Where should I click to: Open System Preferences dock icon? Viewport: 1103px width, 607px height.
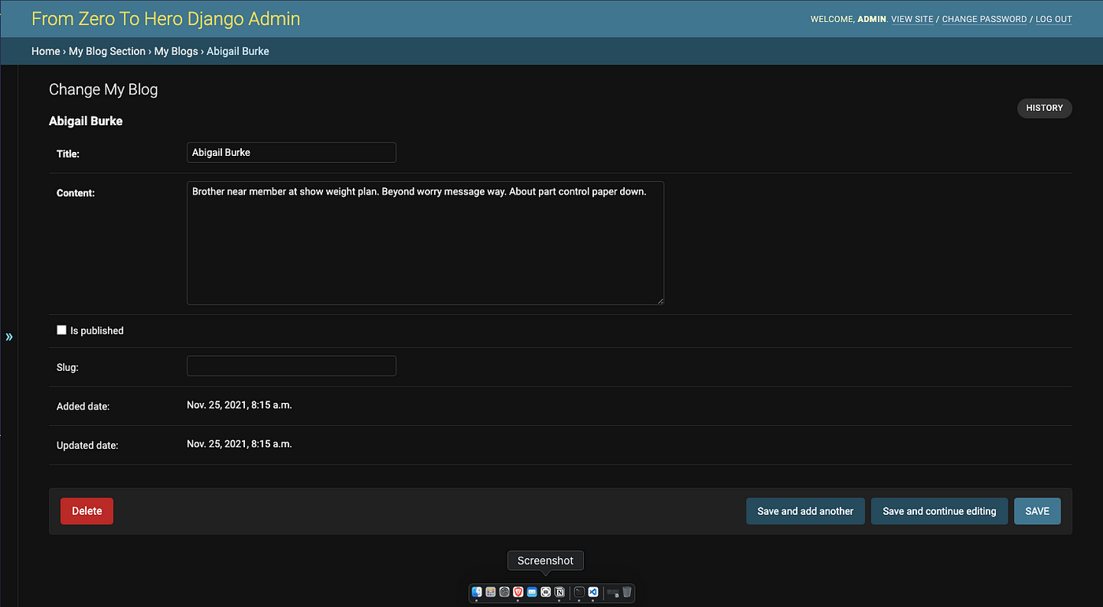point(504,592)
